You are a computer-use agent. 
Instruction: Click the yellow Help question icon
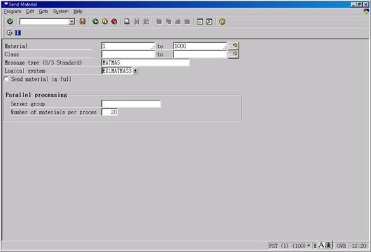coord(222,21)
